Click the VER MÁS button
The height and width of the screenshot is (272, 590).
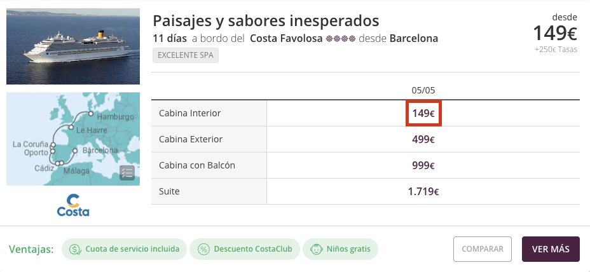point(551,249)
